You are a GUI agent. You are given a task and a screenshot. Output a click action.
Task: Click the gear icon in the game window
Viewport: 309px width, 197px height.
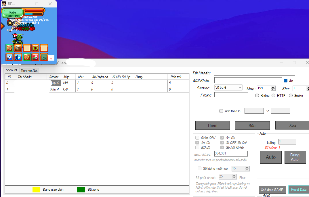10,23
